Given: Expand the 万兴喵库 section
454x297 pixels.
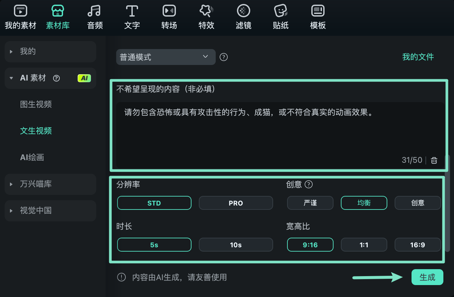Looking at the screenshot, I should (x=50, y=184).
